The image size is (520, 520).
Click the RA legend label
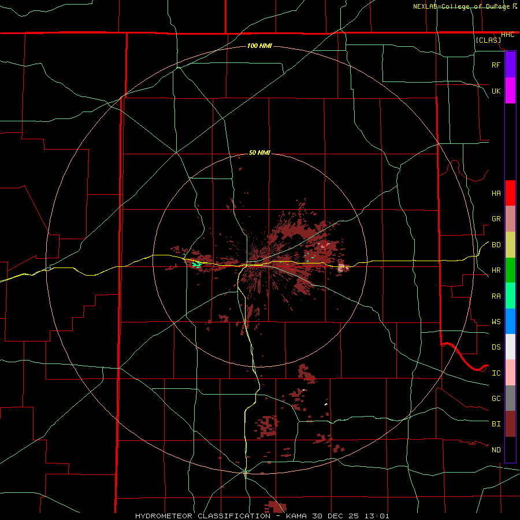496,296
